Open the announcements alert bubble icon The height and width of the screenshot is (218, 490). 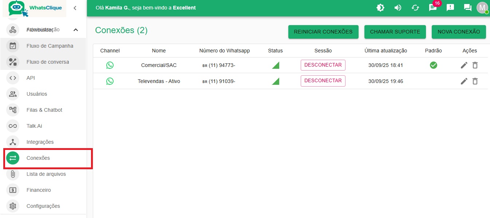[450, 8]
